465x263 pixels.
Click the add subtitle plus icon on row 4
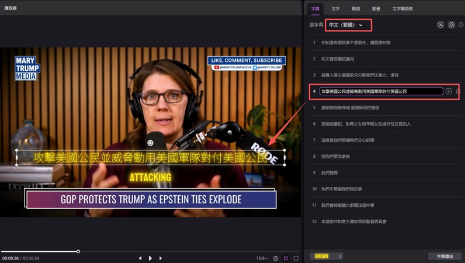pos(449,91)
